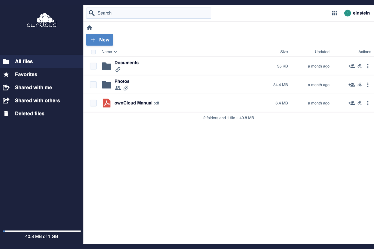
Task: Open sharing options for ownCloud Manual.pdf
Action: (x=352, y=103)
